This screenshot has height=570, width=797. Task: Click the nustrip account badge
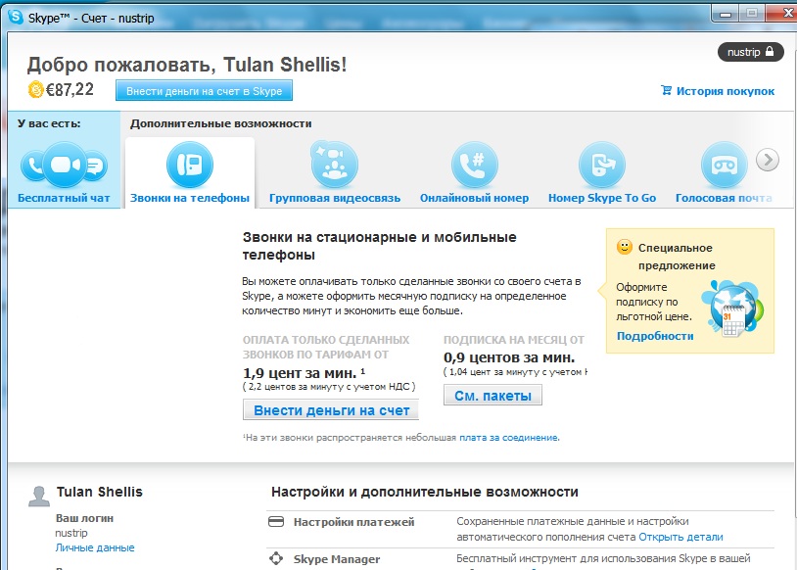tap(750, 52)
